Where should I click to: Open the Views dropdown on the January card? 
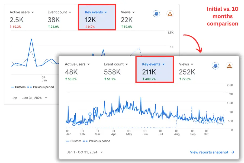coord(128,12)
